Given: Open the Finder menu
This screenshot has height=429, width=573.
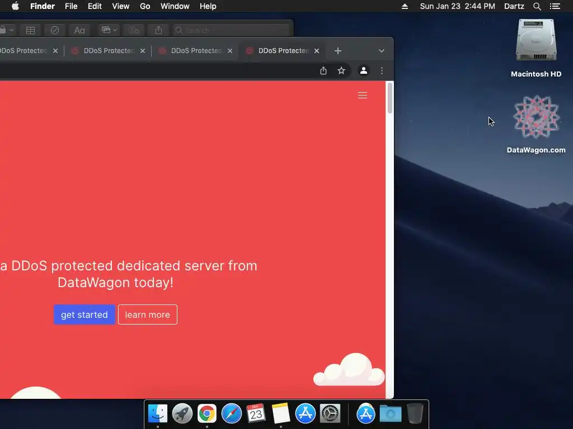Looking at the screenshot, I should (x=43, y=6).
